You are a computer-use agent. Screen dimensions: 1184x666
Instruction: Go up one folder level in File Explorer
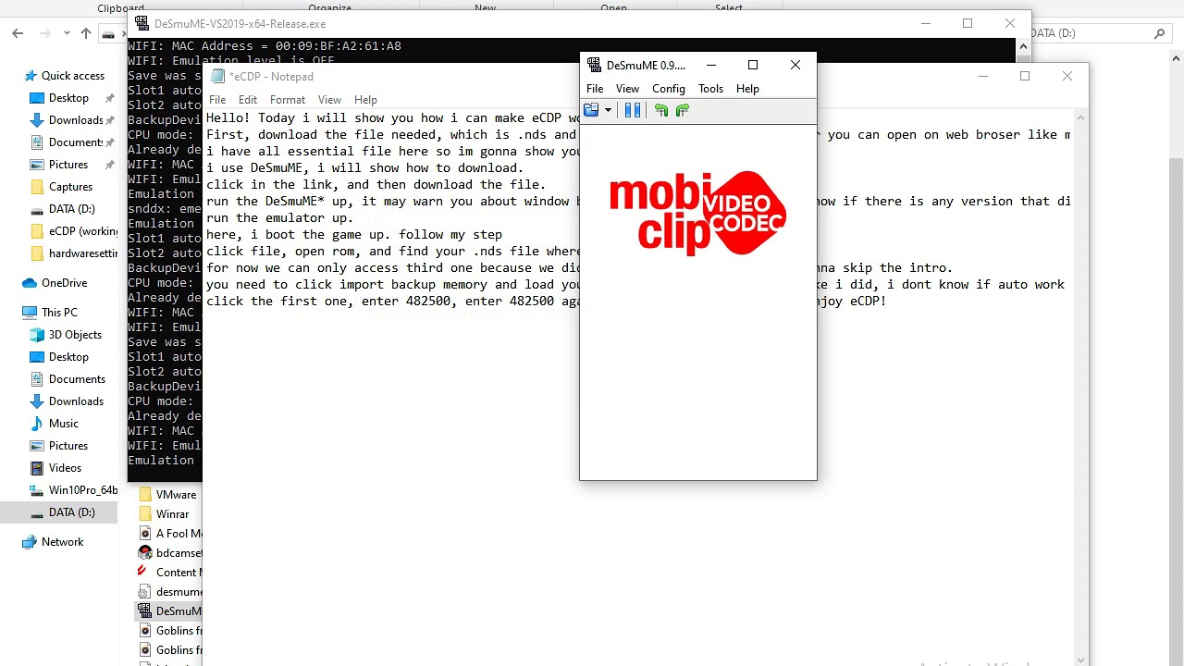86,33
